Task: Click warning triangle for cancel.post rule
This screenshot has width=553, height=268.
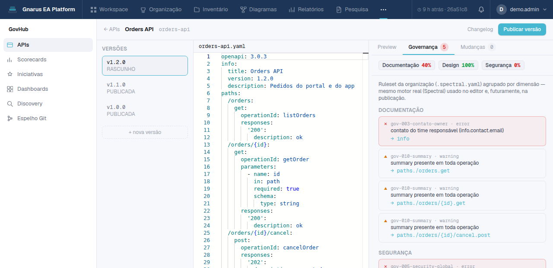Action: click(x=385, y=220)
